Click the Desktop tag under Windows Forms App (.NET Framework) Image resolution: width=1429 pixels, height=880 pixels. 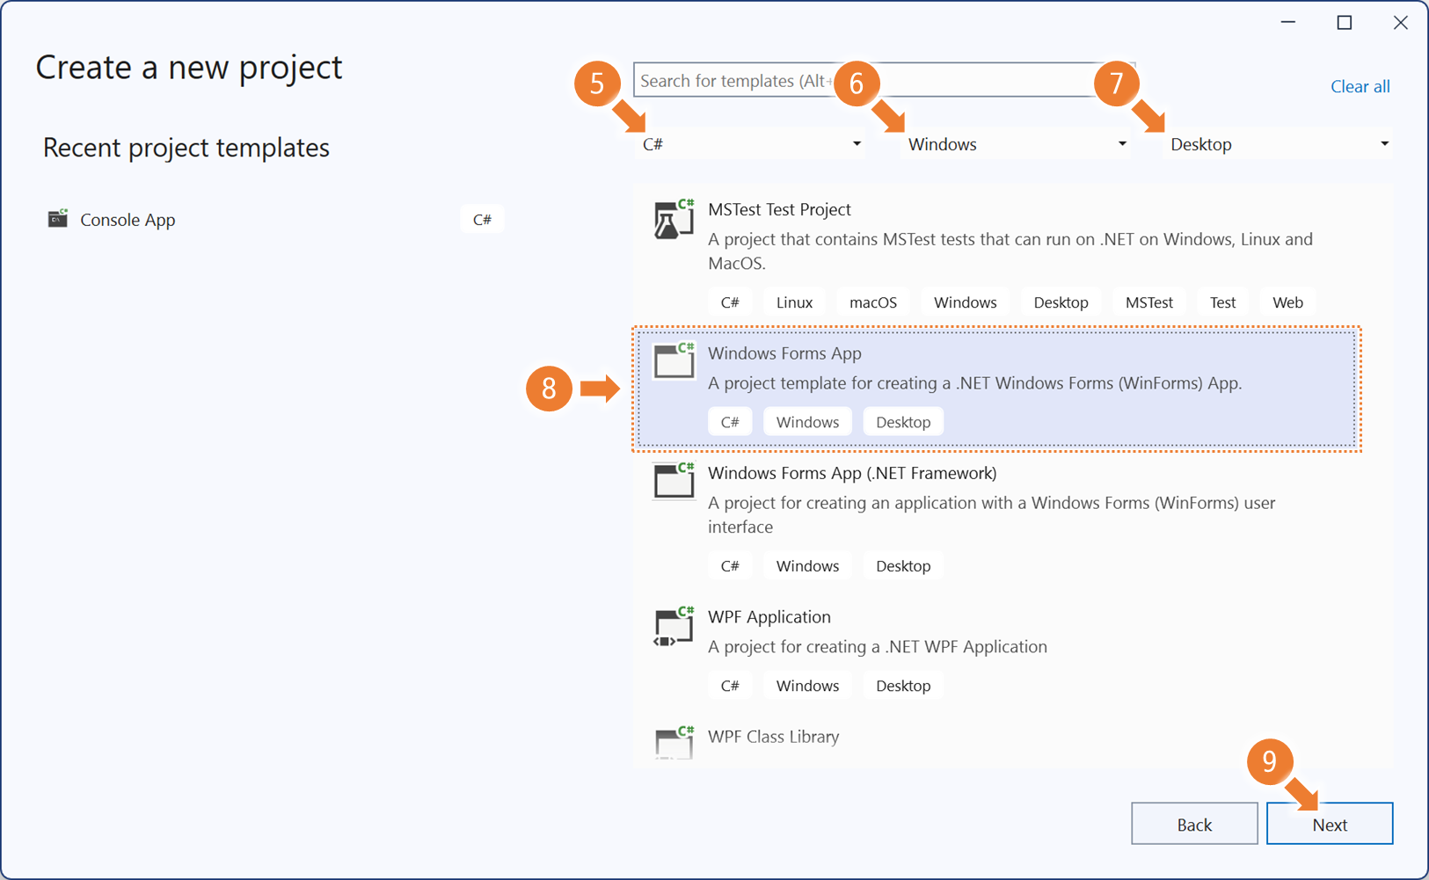click(x=903, y=566)
